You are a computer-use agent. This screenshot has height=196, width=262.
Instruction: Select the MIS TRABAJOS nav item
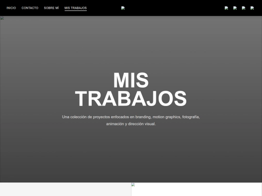point(76,8)
